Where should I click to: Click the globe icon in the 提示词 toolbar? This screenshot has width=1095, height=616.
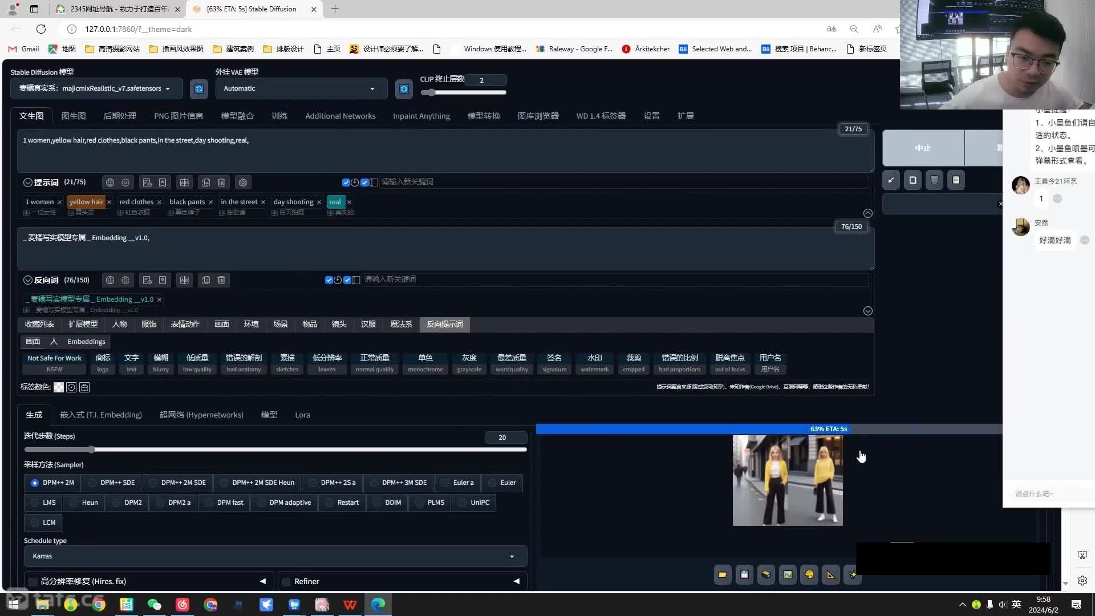point(110,183)
